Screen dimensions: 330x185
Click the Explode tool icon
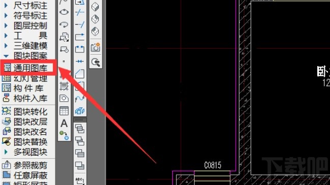pos(80,111)
